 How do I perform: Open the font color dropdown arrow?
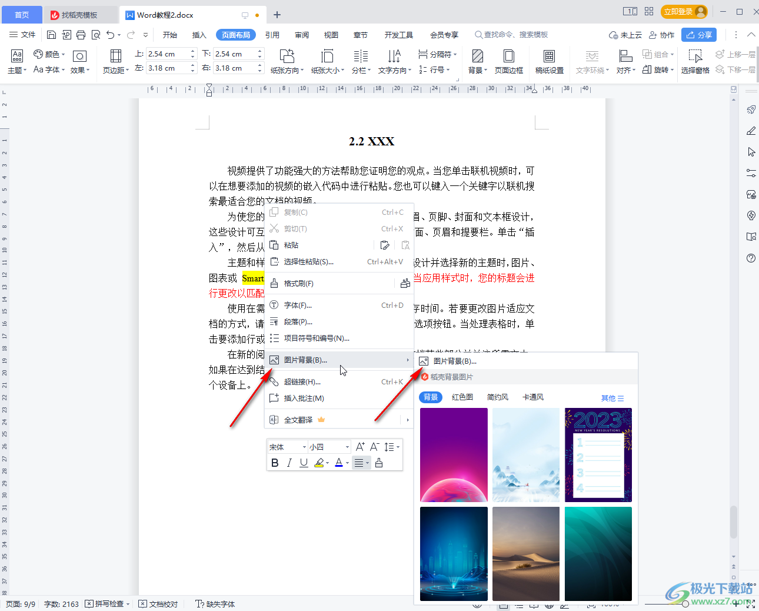[347, 463]
